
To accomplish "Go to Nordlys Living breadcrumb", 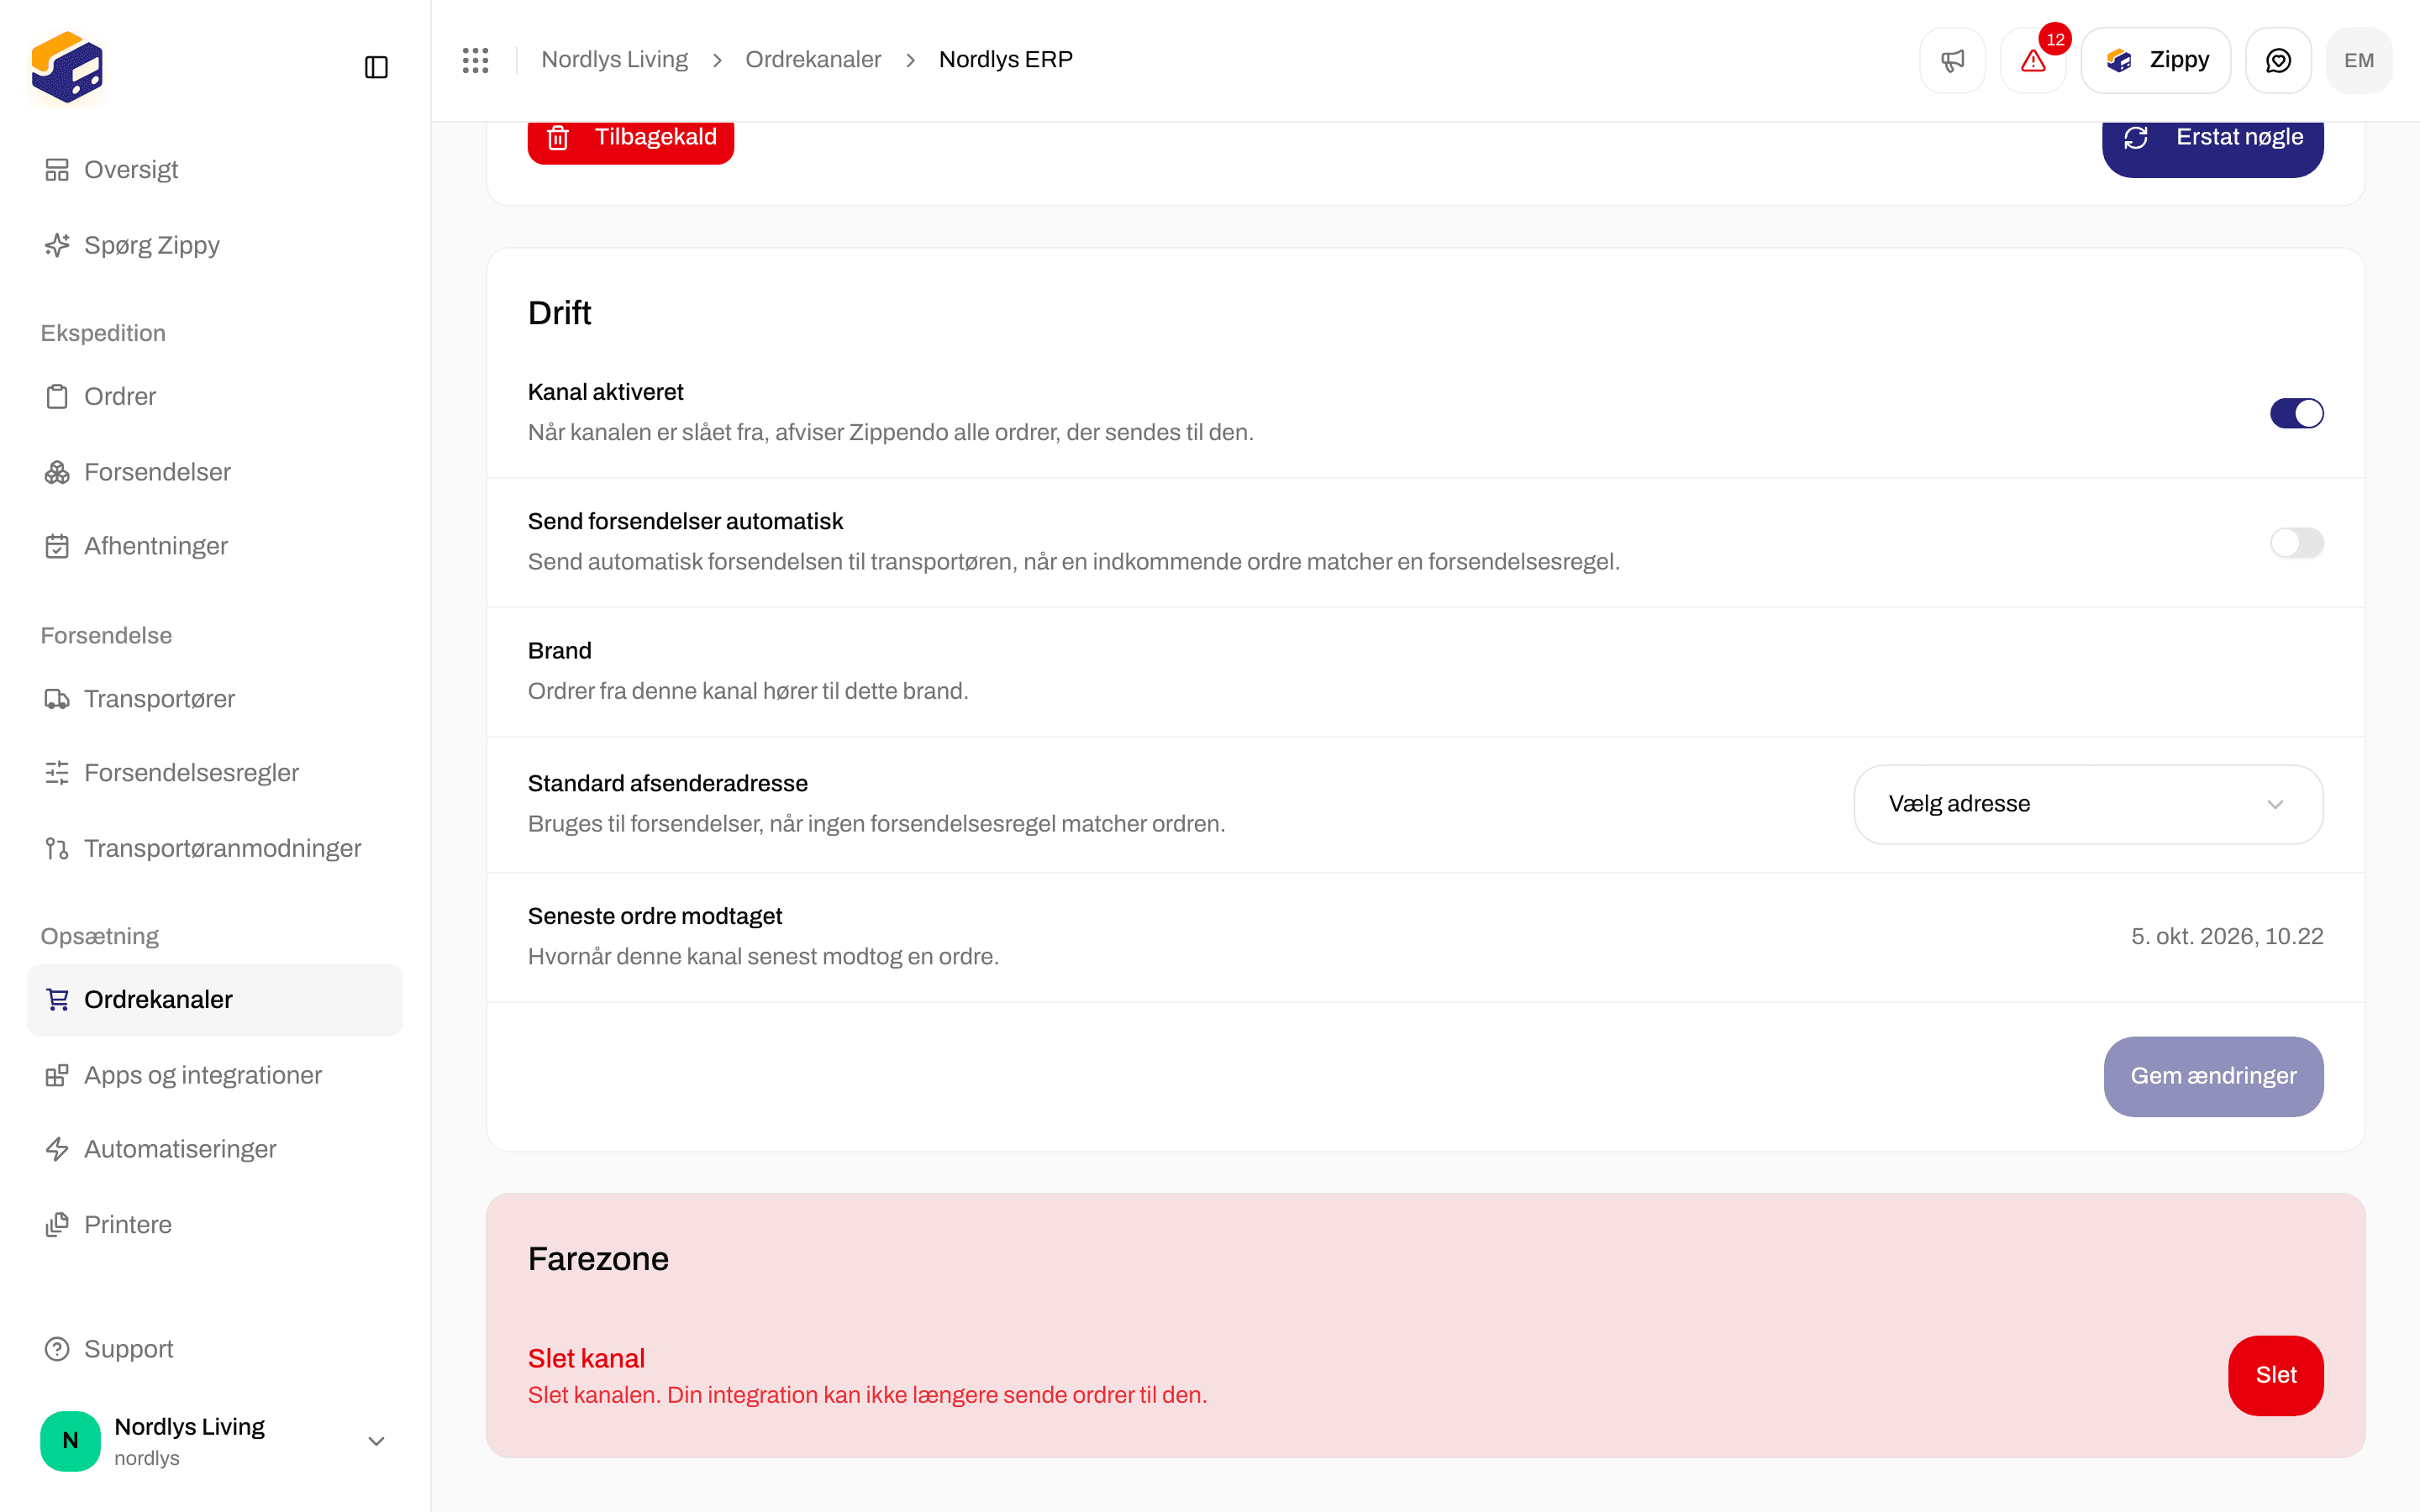I will [614, 60].
